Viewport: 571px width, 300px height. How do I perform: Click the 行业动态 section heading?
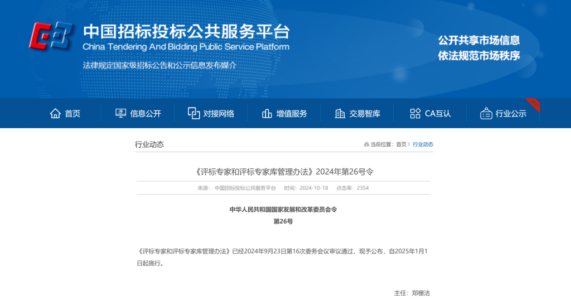point(149,144)
